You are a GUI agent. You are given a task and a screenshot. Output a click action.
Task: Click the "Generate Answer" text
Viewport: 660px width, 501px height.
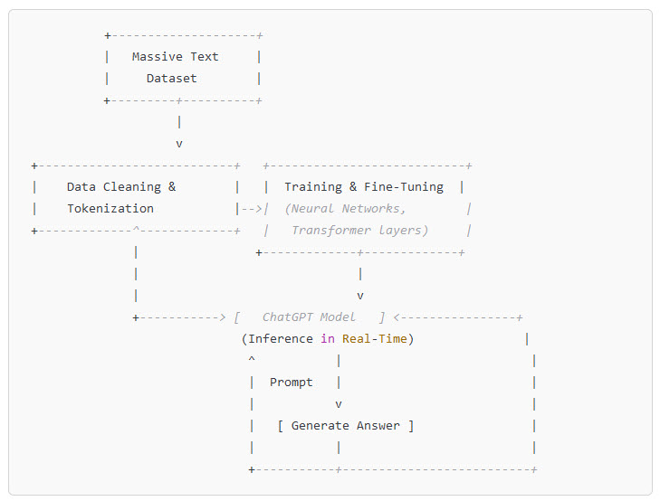(x=346, y=426)
